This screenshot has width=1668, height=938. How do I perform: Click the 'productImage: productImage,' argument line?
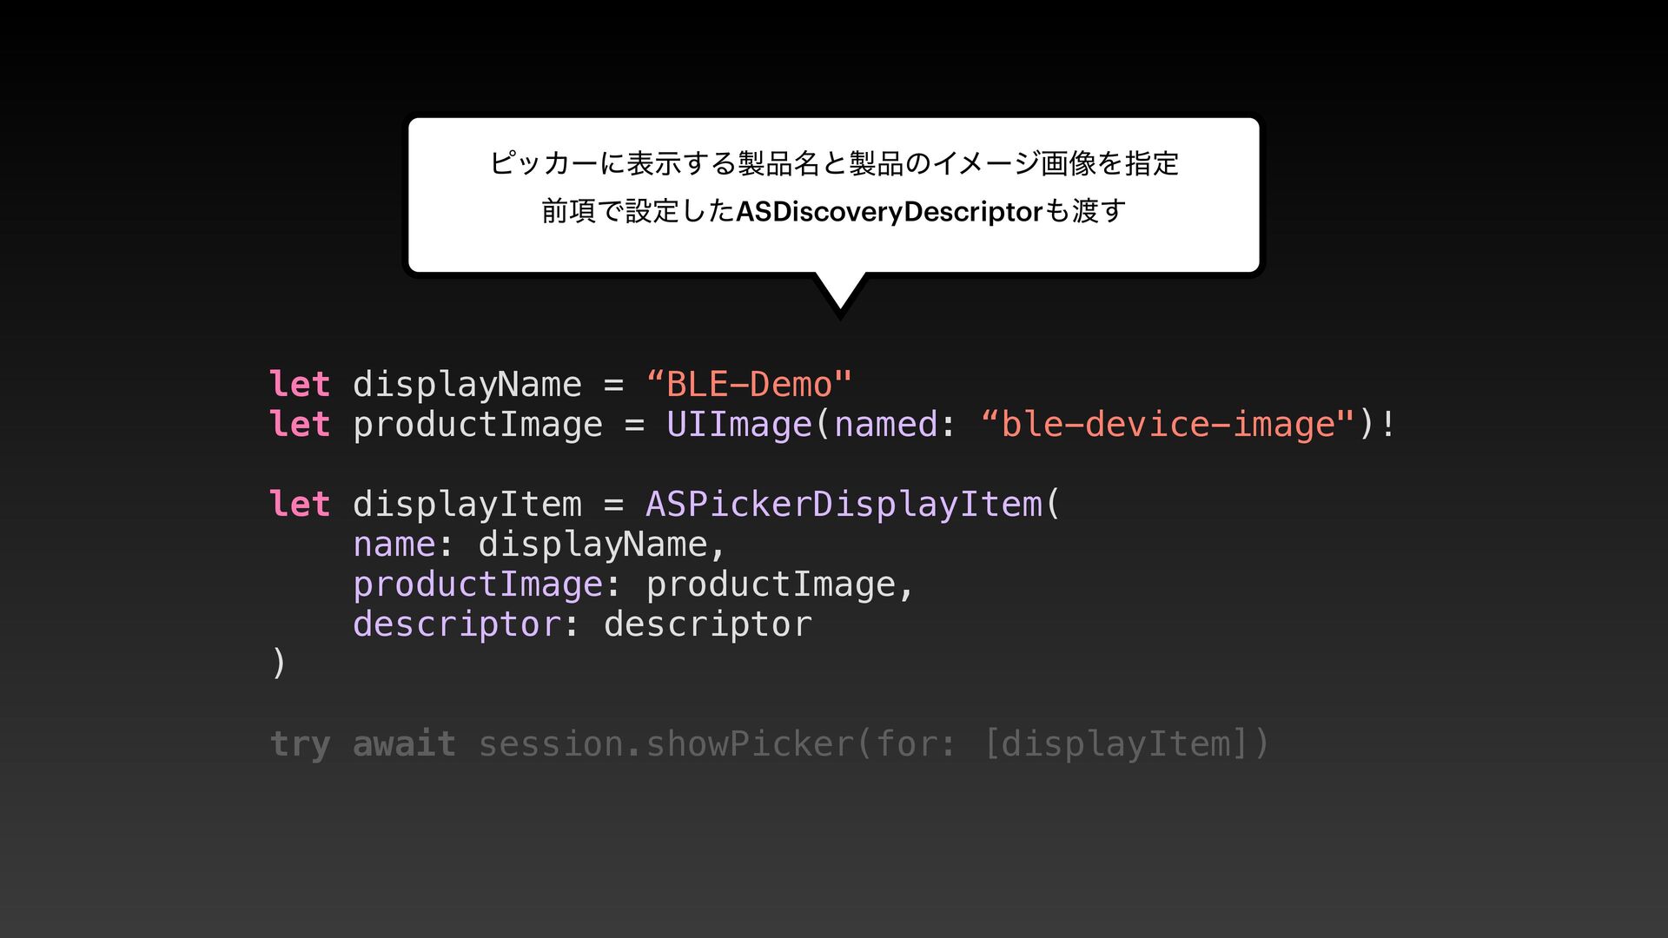click(x=633, y=585)
